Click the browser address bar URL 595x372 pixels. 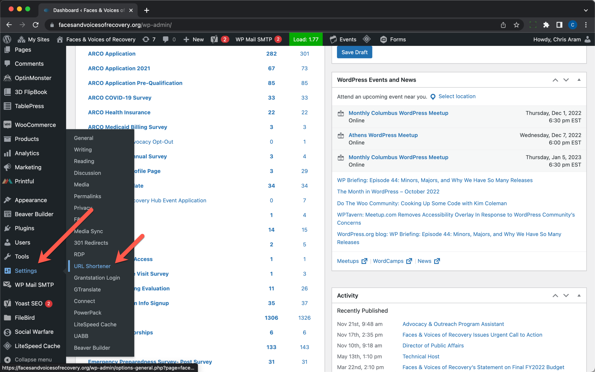point(115,25)
